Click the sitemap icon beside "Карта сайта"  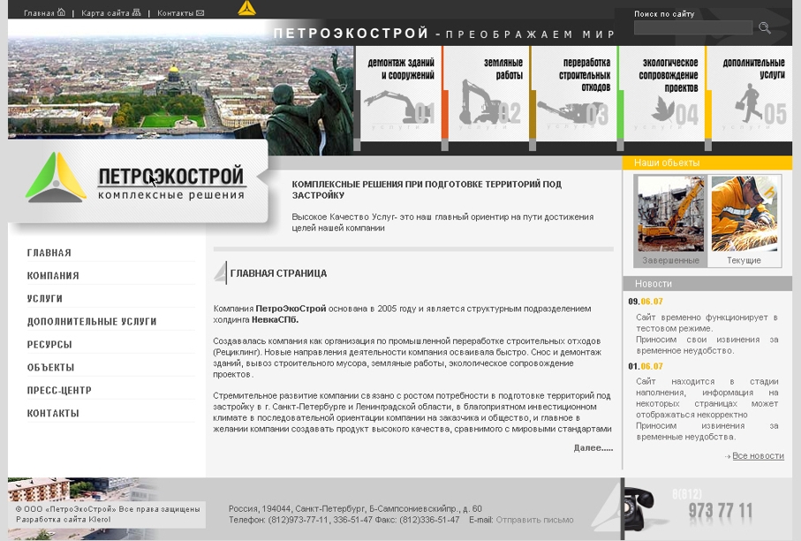(134, 13)
